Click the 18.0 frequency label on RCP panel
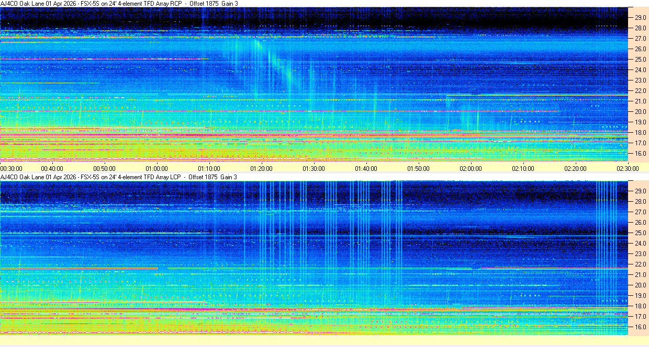The width and height of the screenshot is (649, 347). click(640, 132)
